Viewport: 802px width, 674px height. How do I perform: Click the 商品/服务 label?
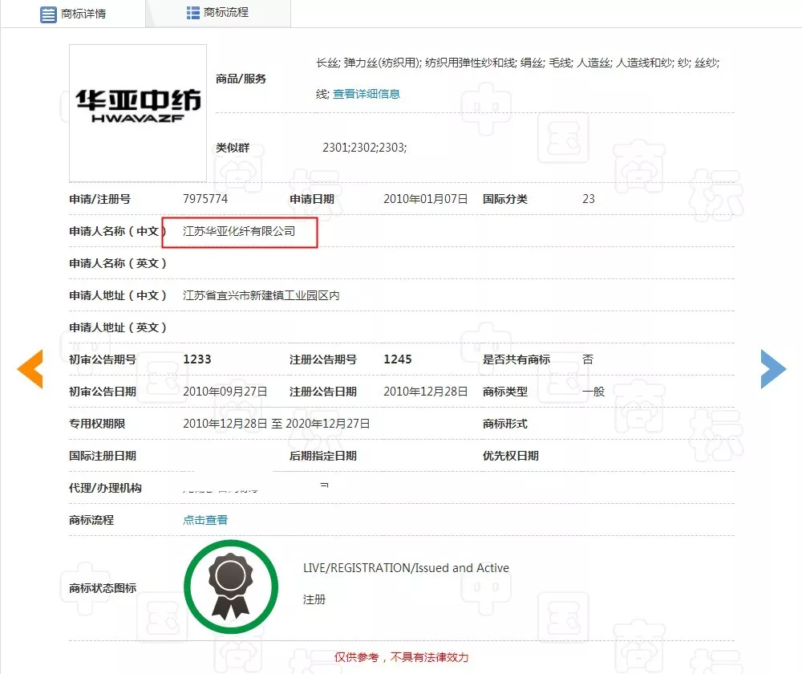241,79
